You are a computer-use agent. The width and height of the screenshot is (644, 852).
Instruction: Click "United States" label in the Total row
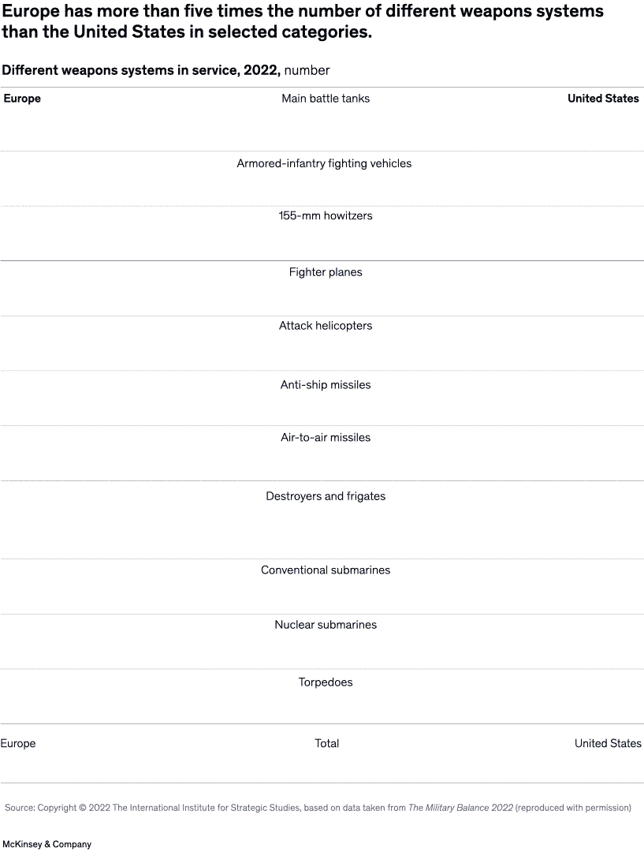tap(608, 743)
